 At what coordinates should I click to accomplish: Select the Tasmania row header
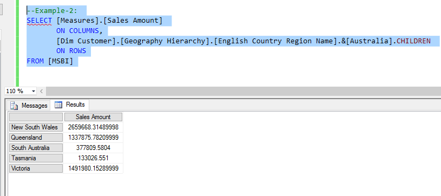(36, 158)
